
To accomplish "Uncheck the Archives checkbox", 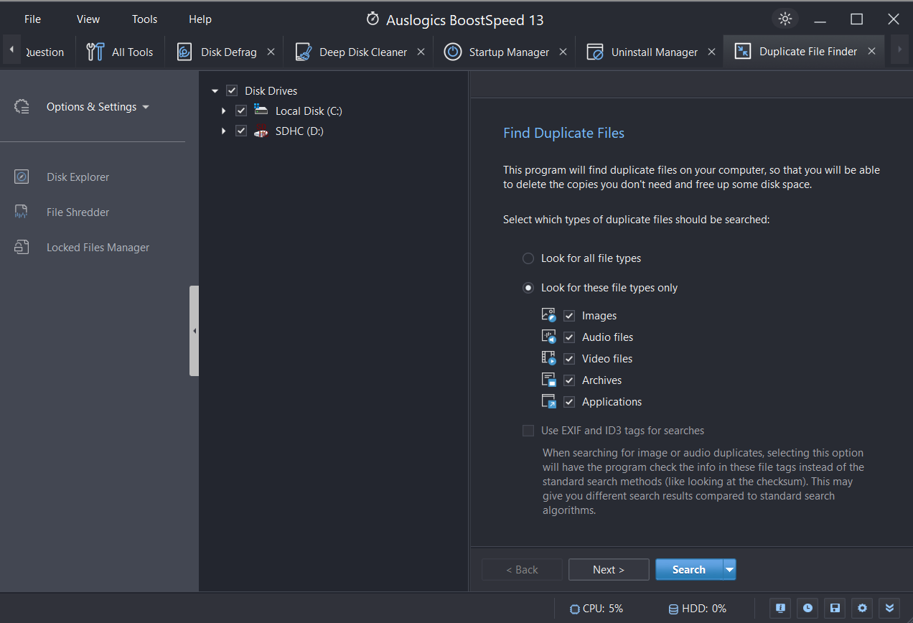I will 569,380.
